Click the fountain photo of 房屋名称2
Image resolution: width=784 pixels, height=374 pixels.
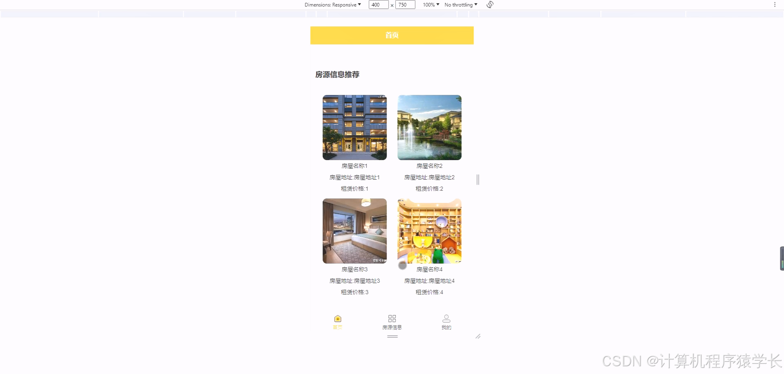point(429,127)
